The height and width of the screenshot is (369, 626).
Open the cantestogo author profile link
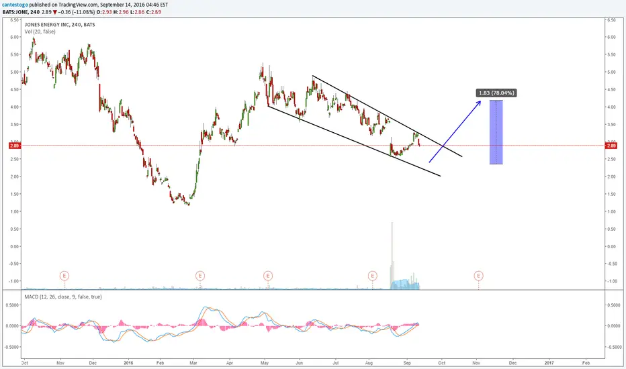(x=15, y=5)
